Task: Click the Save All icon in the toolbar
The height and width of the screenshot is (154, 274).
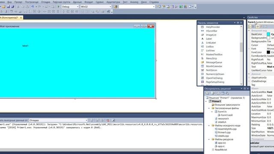Action: coord(12,7)
